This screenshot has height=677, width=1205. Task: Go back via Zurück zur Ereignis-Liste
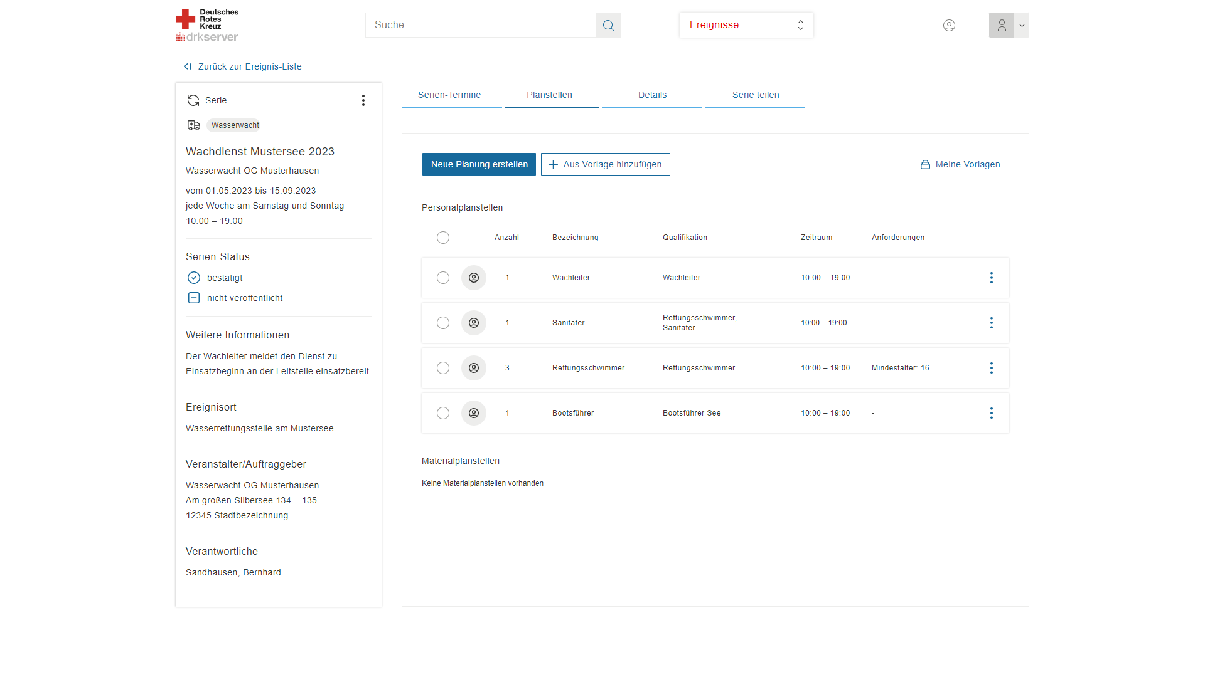[242, 66]
